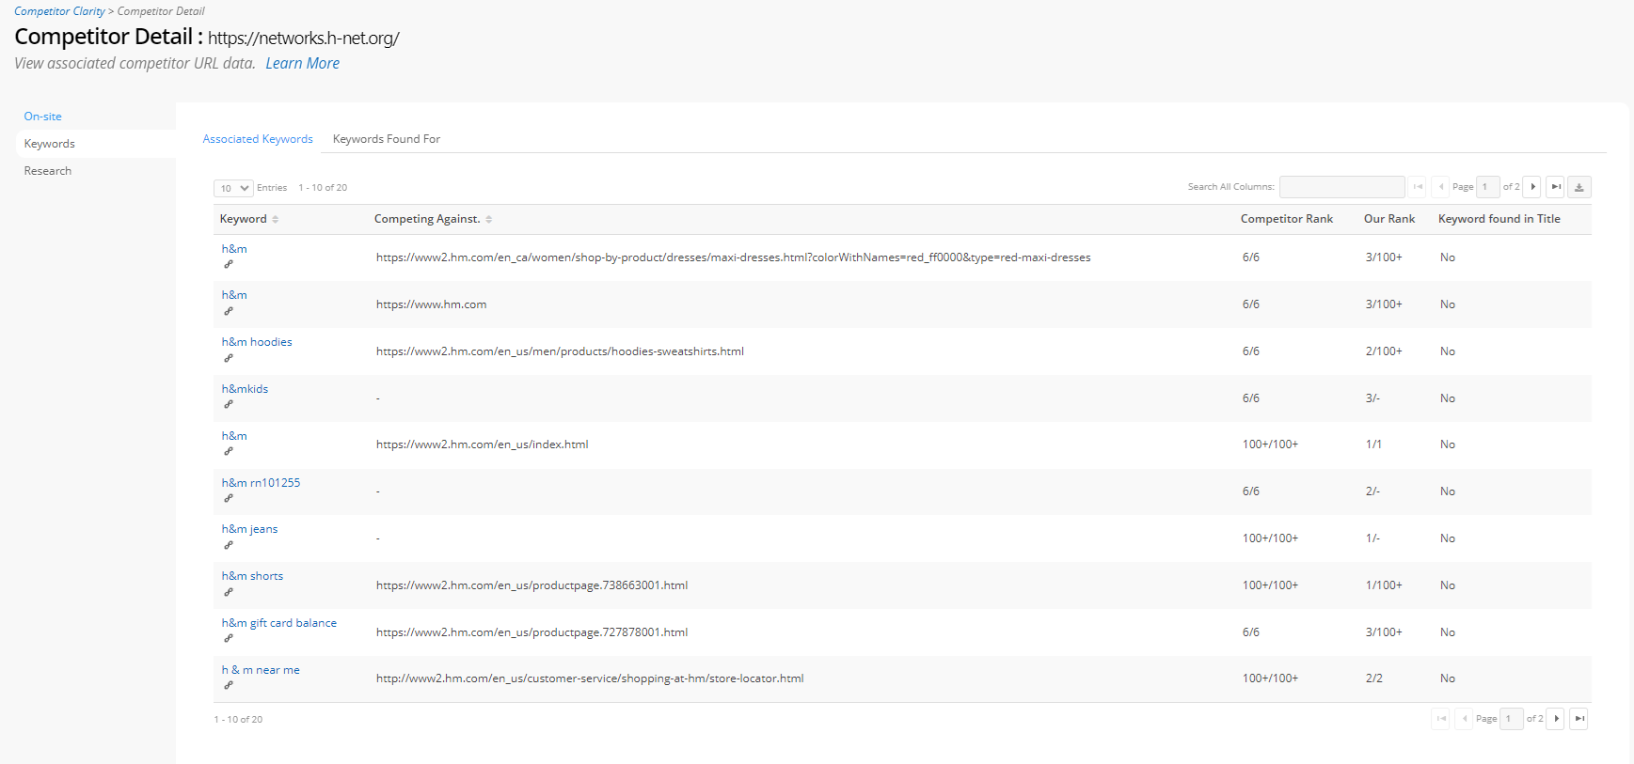Screen dimensions: 1634x764
Task: Open Research section in left sidebar
Action: [48, 171]
